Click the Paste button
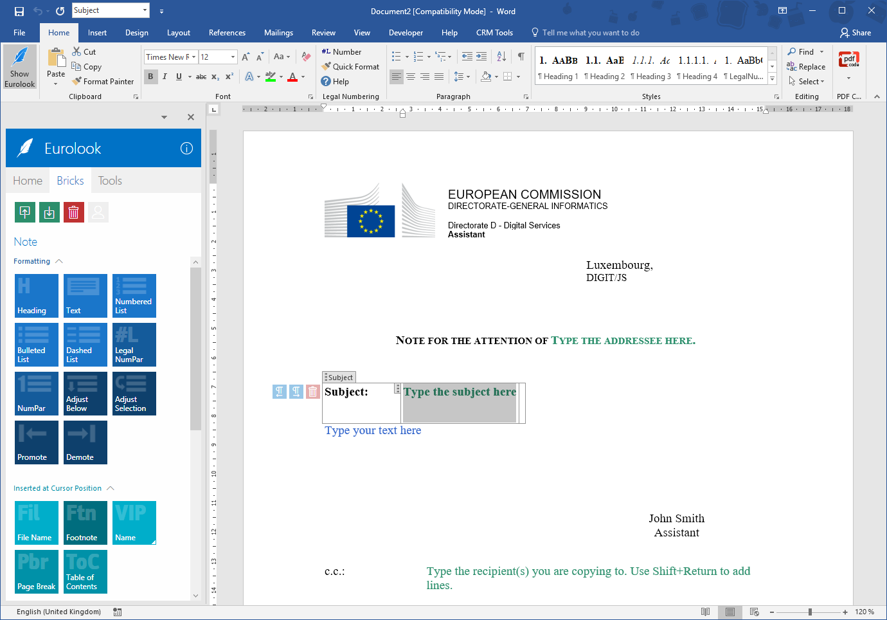 click(x=56, y=66)
